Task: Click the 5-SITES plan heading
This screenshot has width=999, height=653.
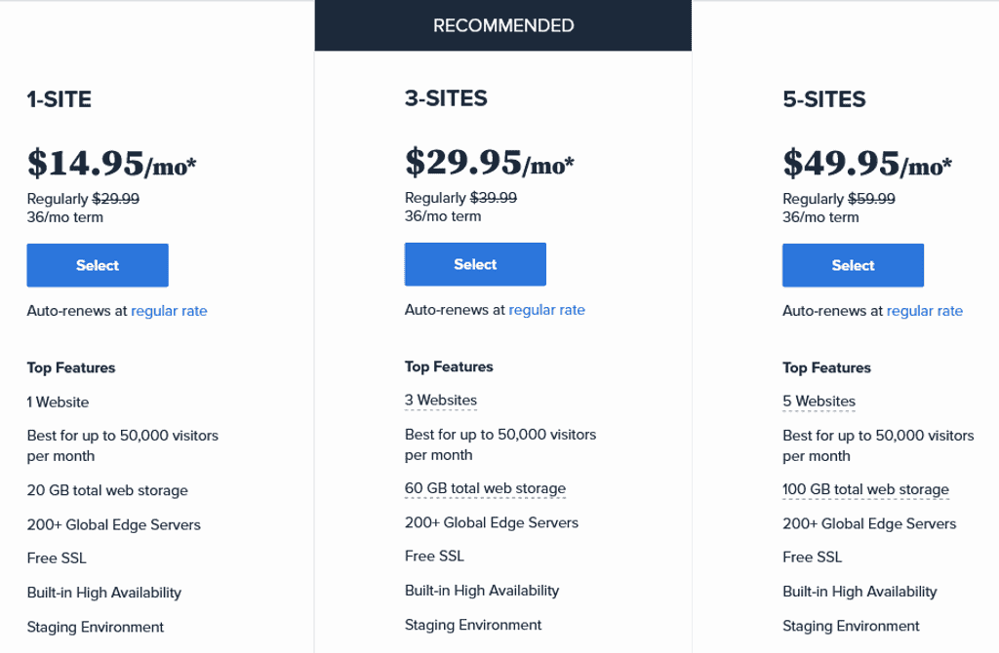Action: [823, 99]
